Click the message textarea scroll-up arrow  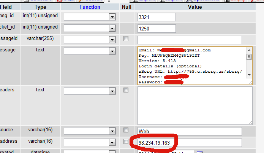249,50
